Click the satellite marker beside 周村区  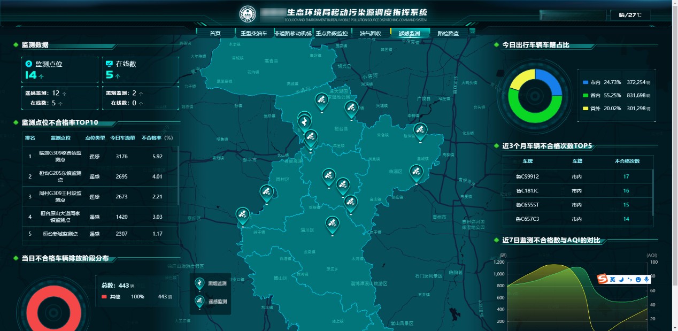pyautogui.click(x=266, y=193)
